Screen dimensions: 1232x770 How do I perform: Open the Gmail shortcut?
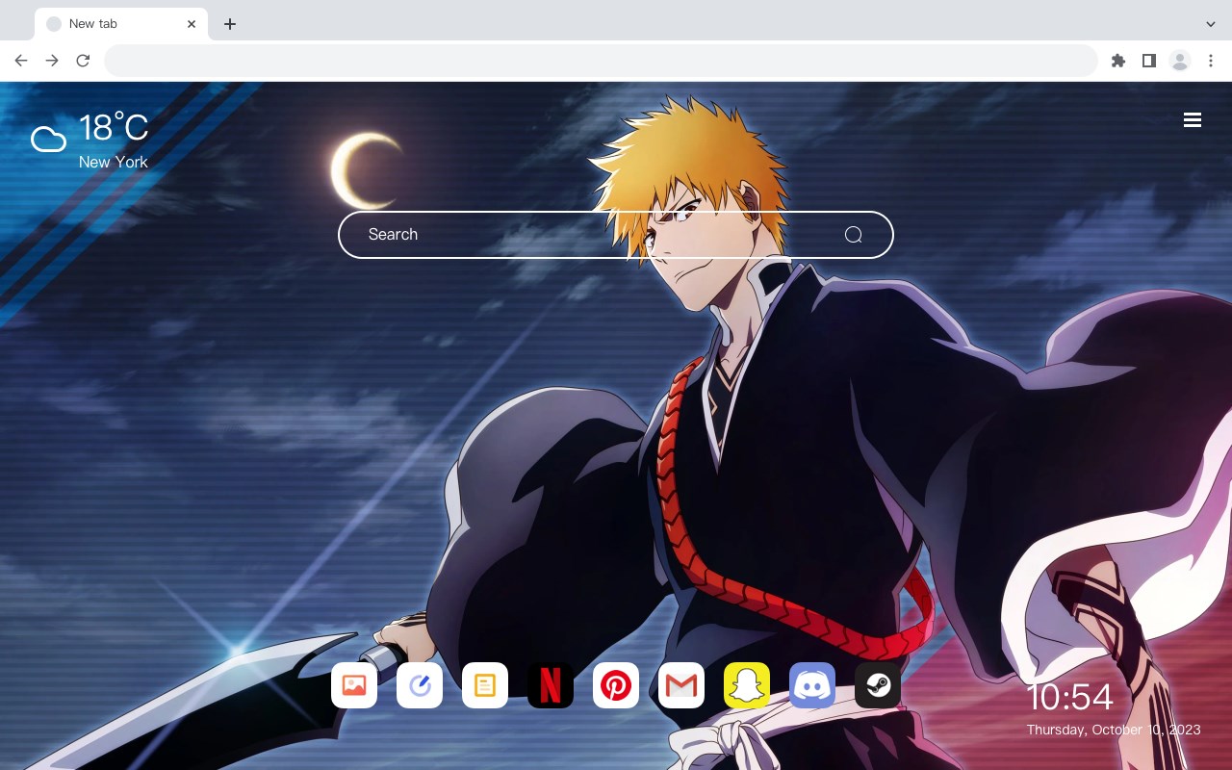681,685
